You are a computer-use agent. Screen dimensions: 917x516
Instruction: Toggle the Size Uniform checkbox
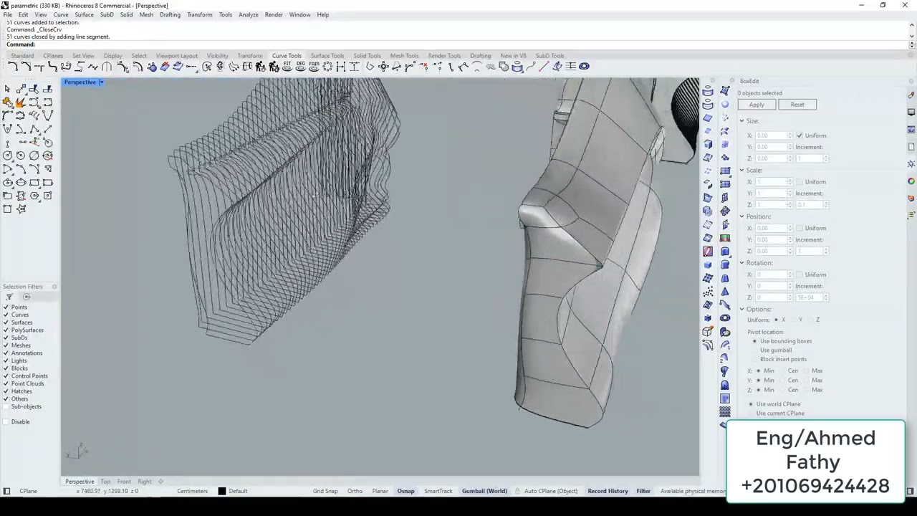point(800,135)
